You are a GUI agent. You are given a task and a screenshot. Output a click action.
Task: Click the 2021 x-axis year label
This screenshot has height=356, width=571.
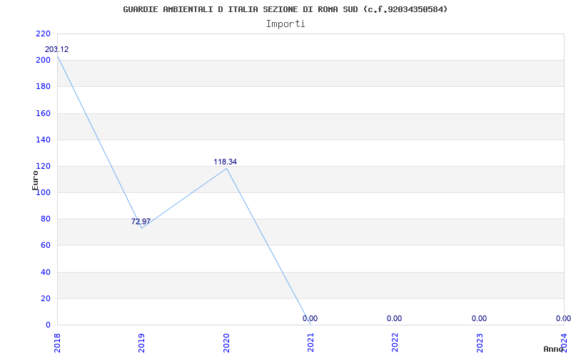point(310,343)
